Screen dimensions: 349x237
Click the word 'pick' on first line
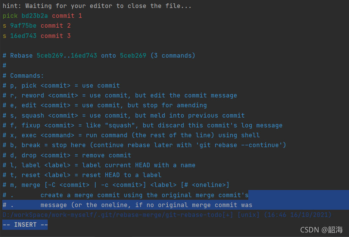pyautogui.click(x=10, y=16)
